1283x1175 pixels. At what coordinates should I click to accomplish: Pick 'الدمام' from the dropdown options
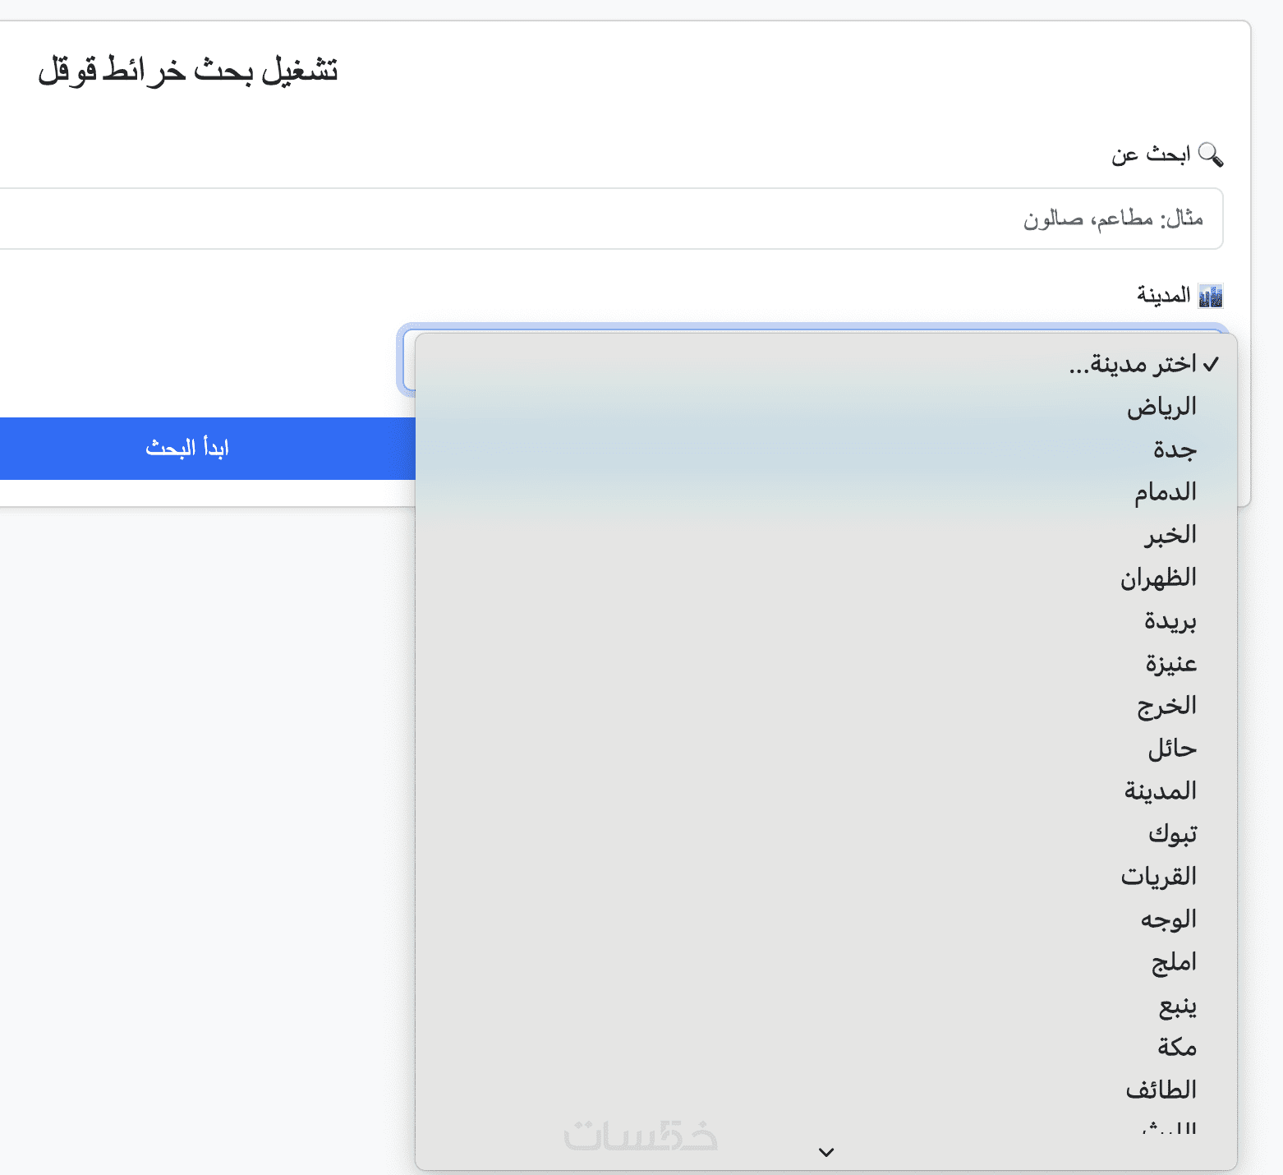pos(1165,492)
